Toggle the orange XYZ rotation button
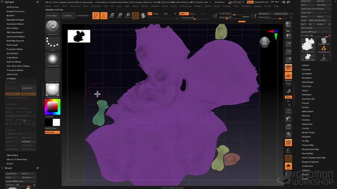Screen dimensions: 337x189 point(288,97)
